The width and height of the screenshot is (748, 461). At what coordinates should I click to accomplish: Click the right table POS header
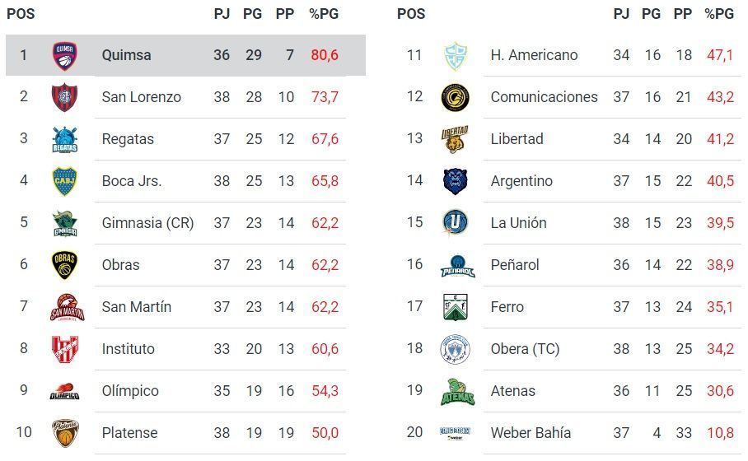[x=411, y=14]
